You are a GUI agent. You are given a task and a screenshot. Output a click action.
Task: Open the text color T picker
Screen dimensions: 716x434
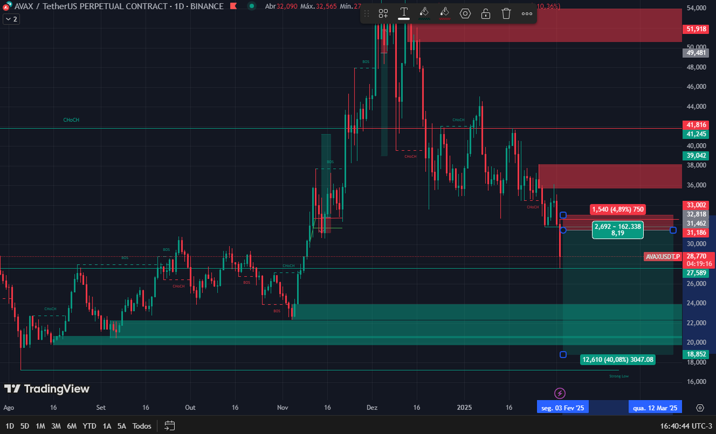[x=404, y=13]
